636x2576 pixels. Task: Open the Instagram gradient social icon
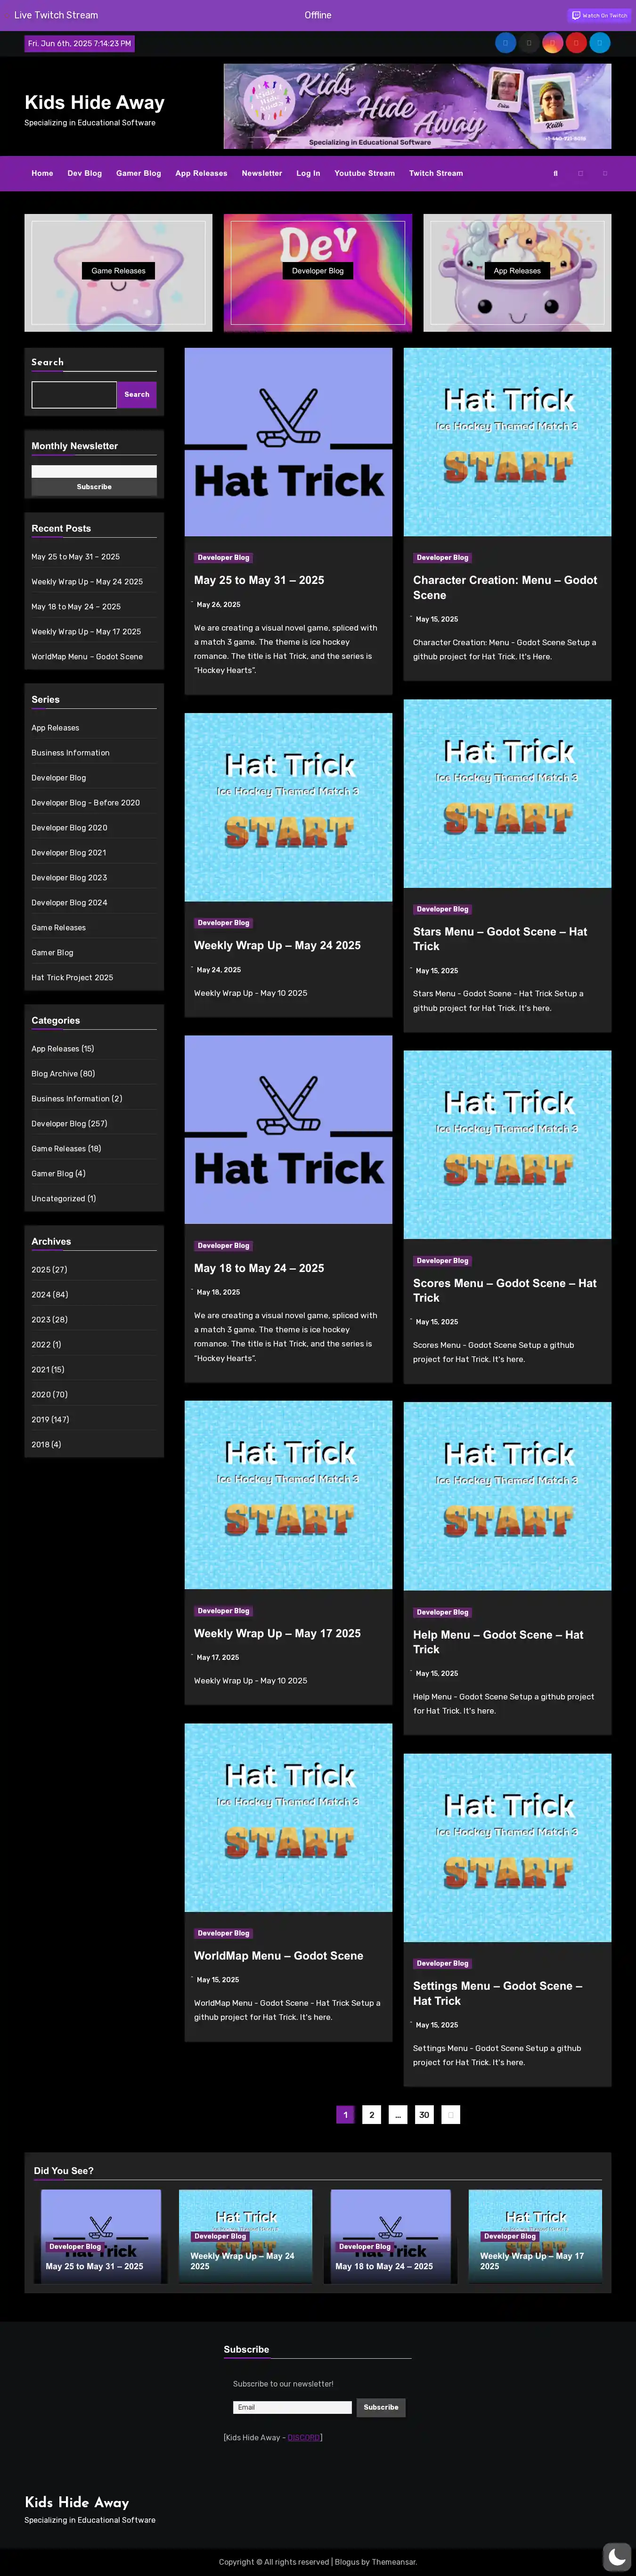click(x=552, y=43)
